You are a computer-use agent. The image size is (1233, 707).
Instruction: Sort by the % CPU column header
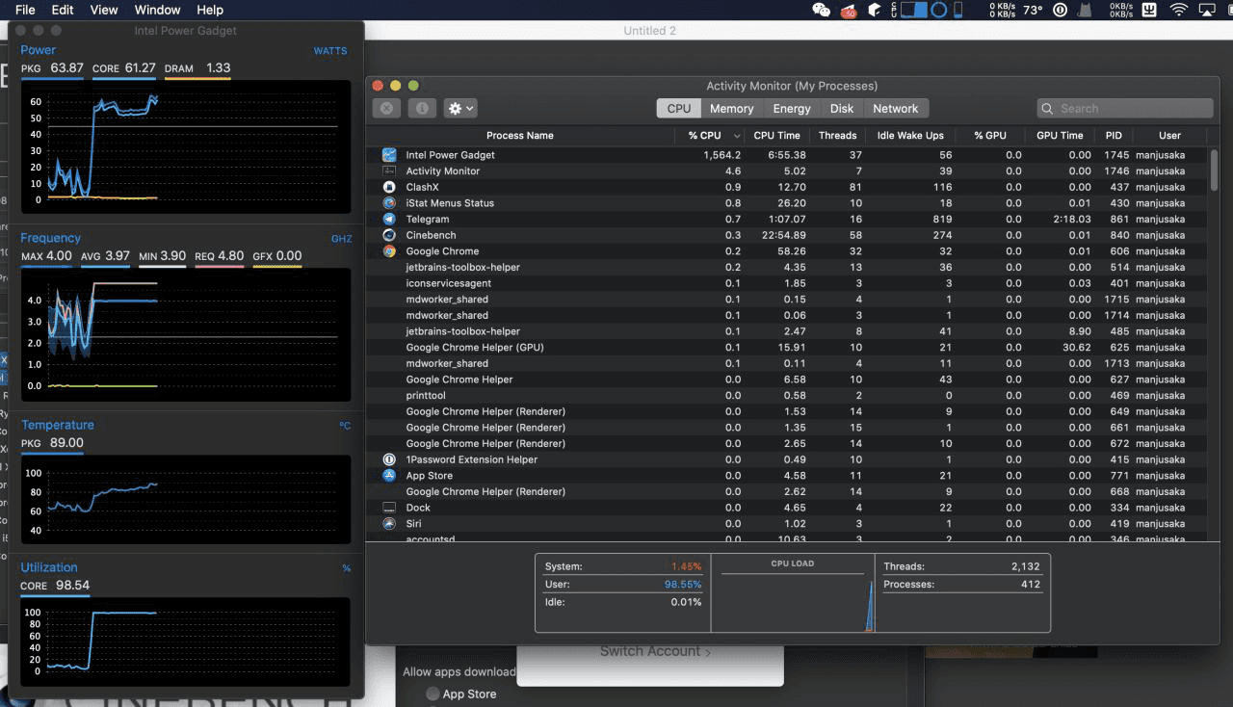(710, 136)
